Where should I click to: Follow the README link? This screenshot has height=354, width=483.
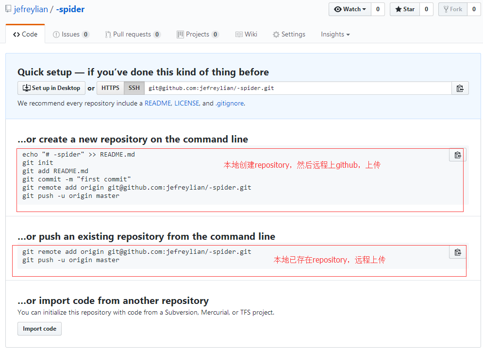(158, 103)
